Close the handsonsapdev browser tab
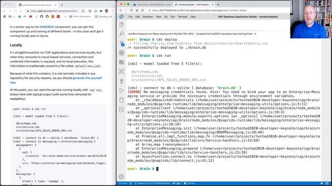Image resolution: width=332 pixels, height=186 pixels. tap(213, 5)
